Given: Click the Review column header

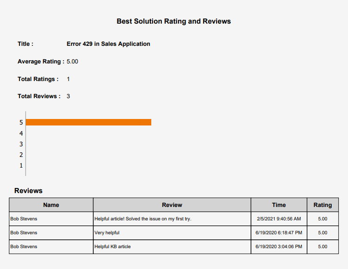Looking at the screenshot, I should (x=172, y=205).
